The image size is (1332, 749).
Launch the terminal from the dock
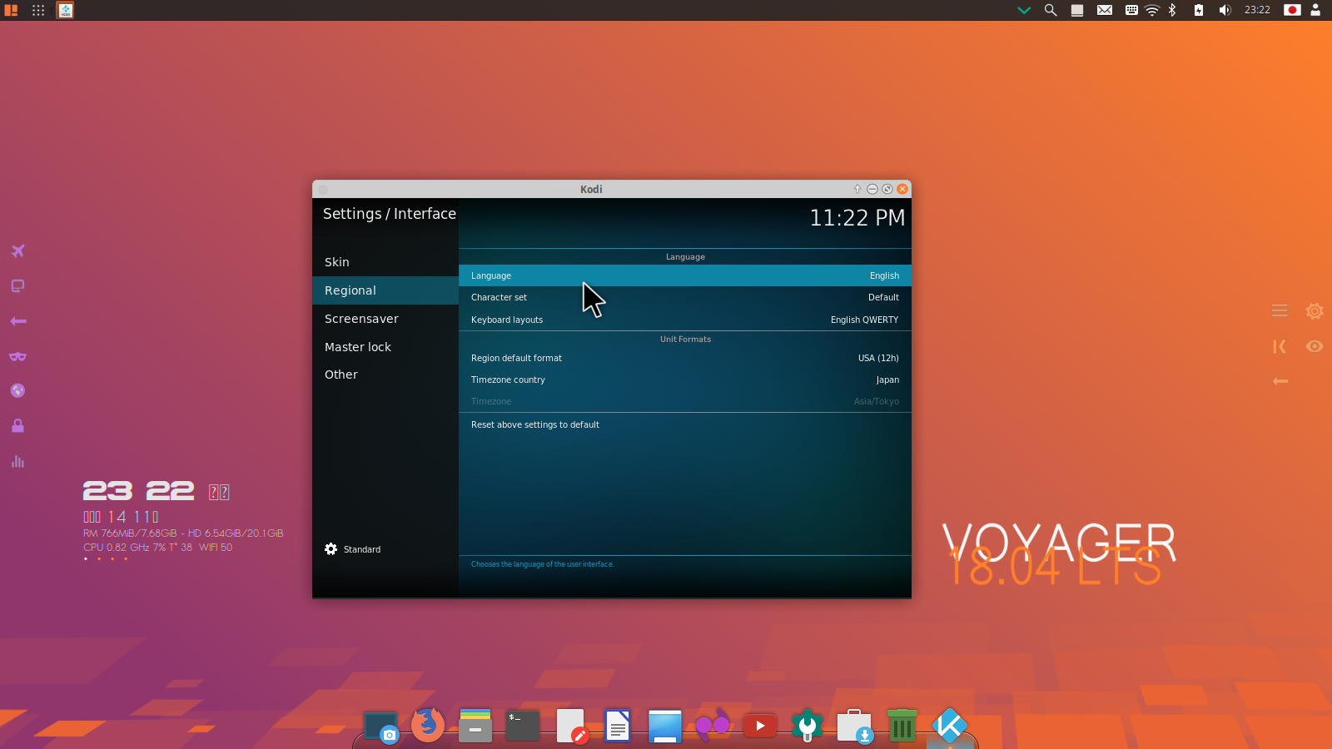click(x=523, y=726)
